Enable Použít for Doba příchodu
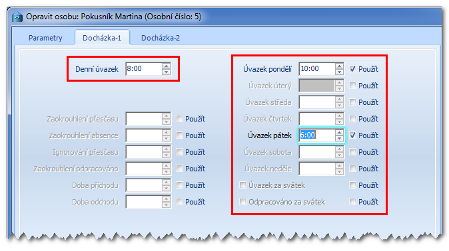 (x=180, y=185)
